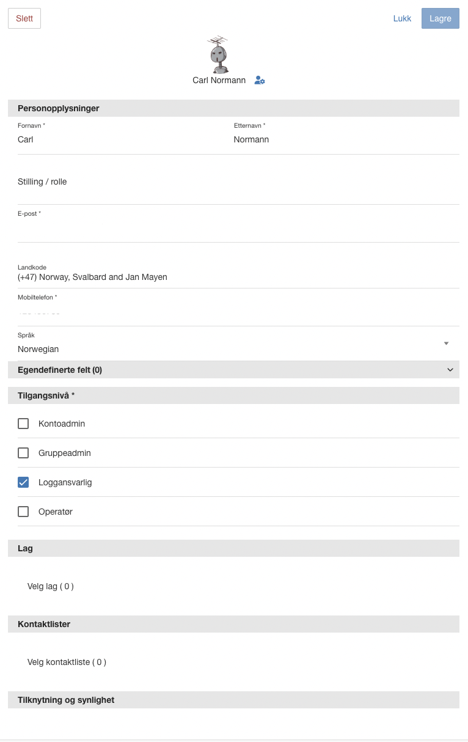The width and height of the screenshot is (468, 742).
Task: Focus the Stilling / rolle input field
Action: [x=238, y=182]
